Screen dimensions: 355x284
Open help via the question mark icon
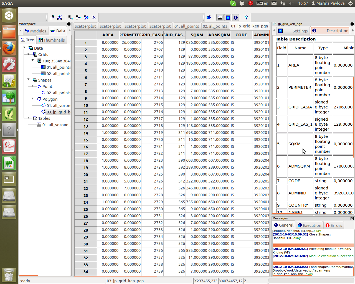click(246, 17)
